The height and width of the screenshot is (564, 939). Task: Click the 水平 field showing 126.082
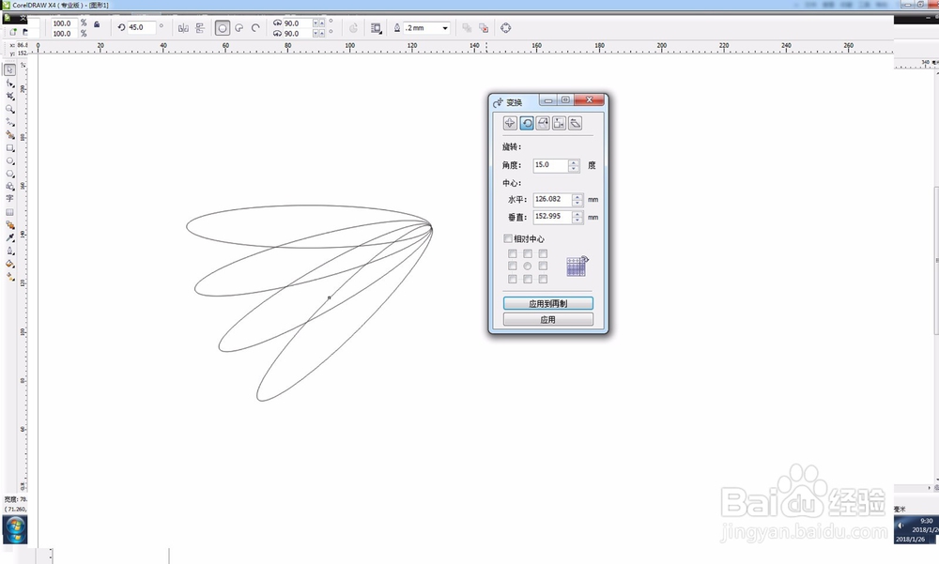(x=552, y=199)
